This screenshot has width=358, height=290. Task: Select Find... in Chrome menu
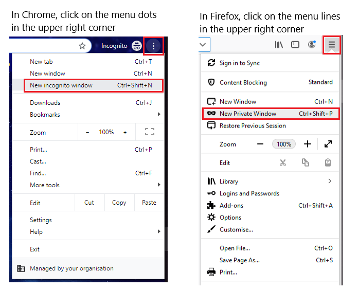pos(88,173)
